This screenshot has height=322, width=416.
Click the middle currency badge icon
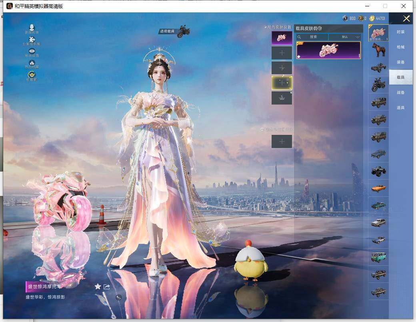(360, 18)
